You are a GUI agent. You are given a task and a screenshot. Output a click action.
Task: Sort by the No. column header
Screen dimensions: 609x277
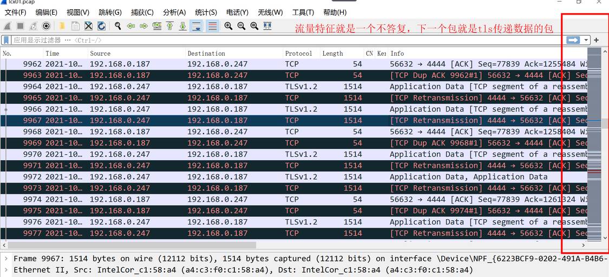(22, 53)
